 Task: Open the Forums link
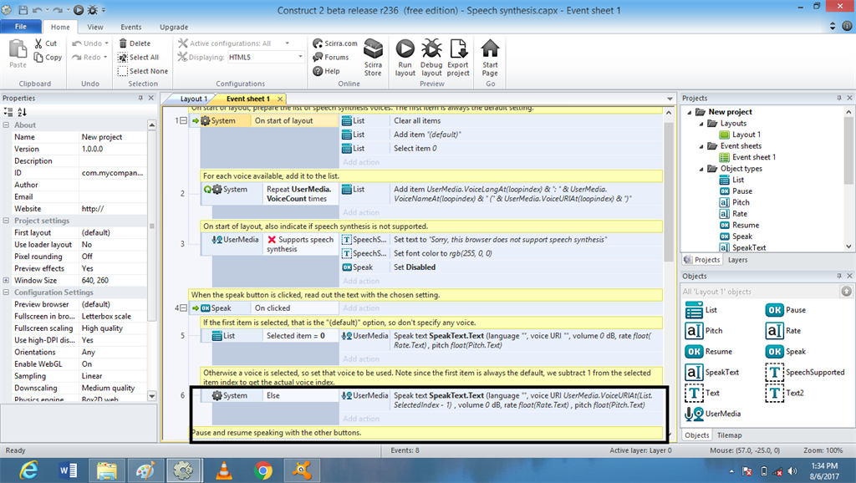331,57
